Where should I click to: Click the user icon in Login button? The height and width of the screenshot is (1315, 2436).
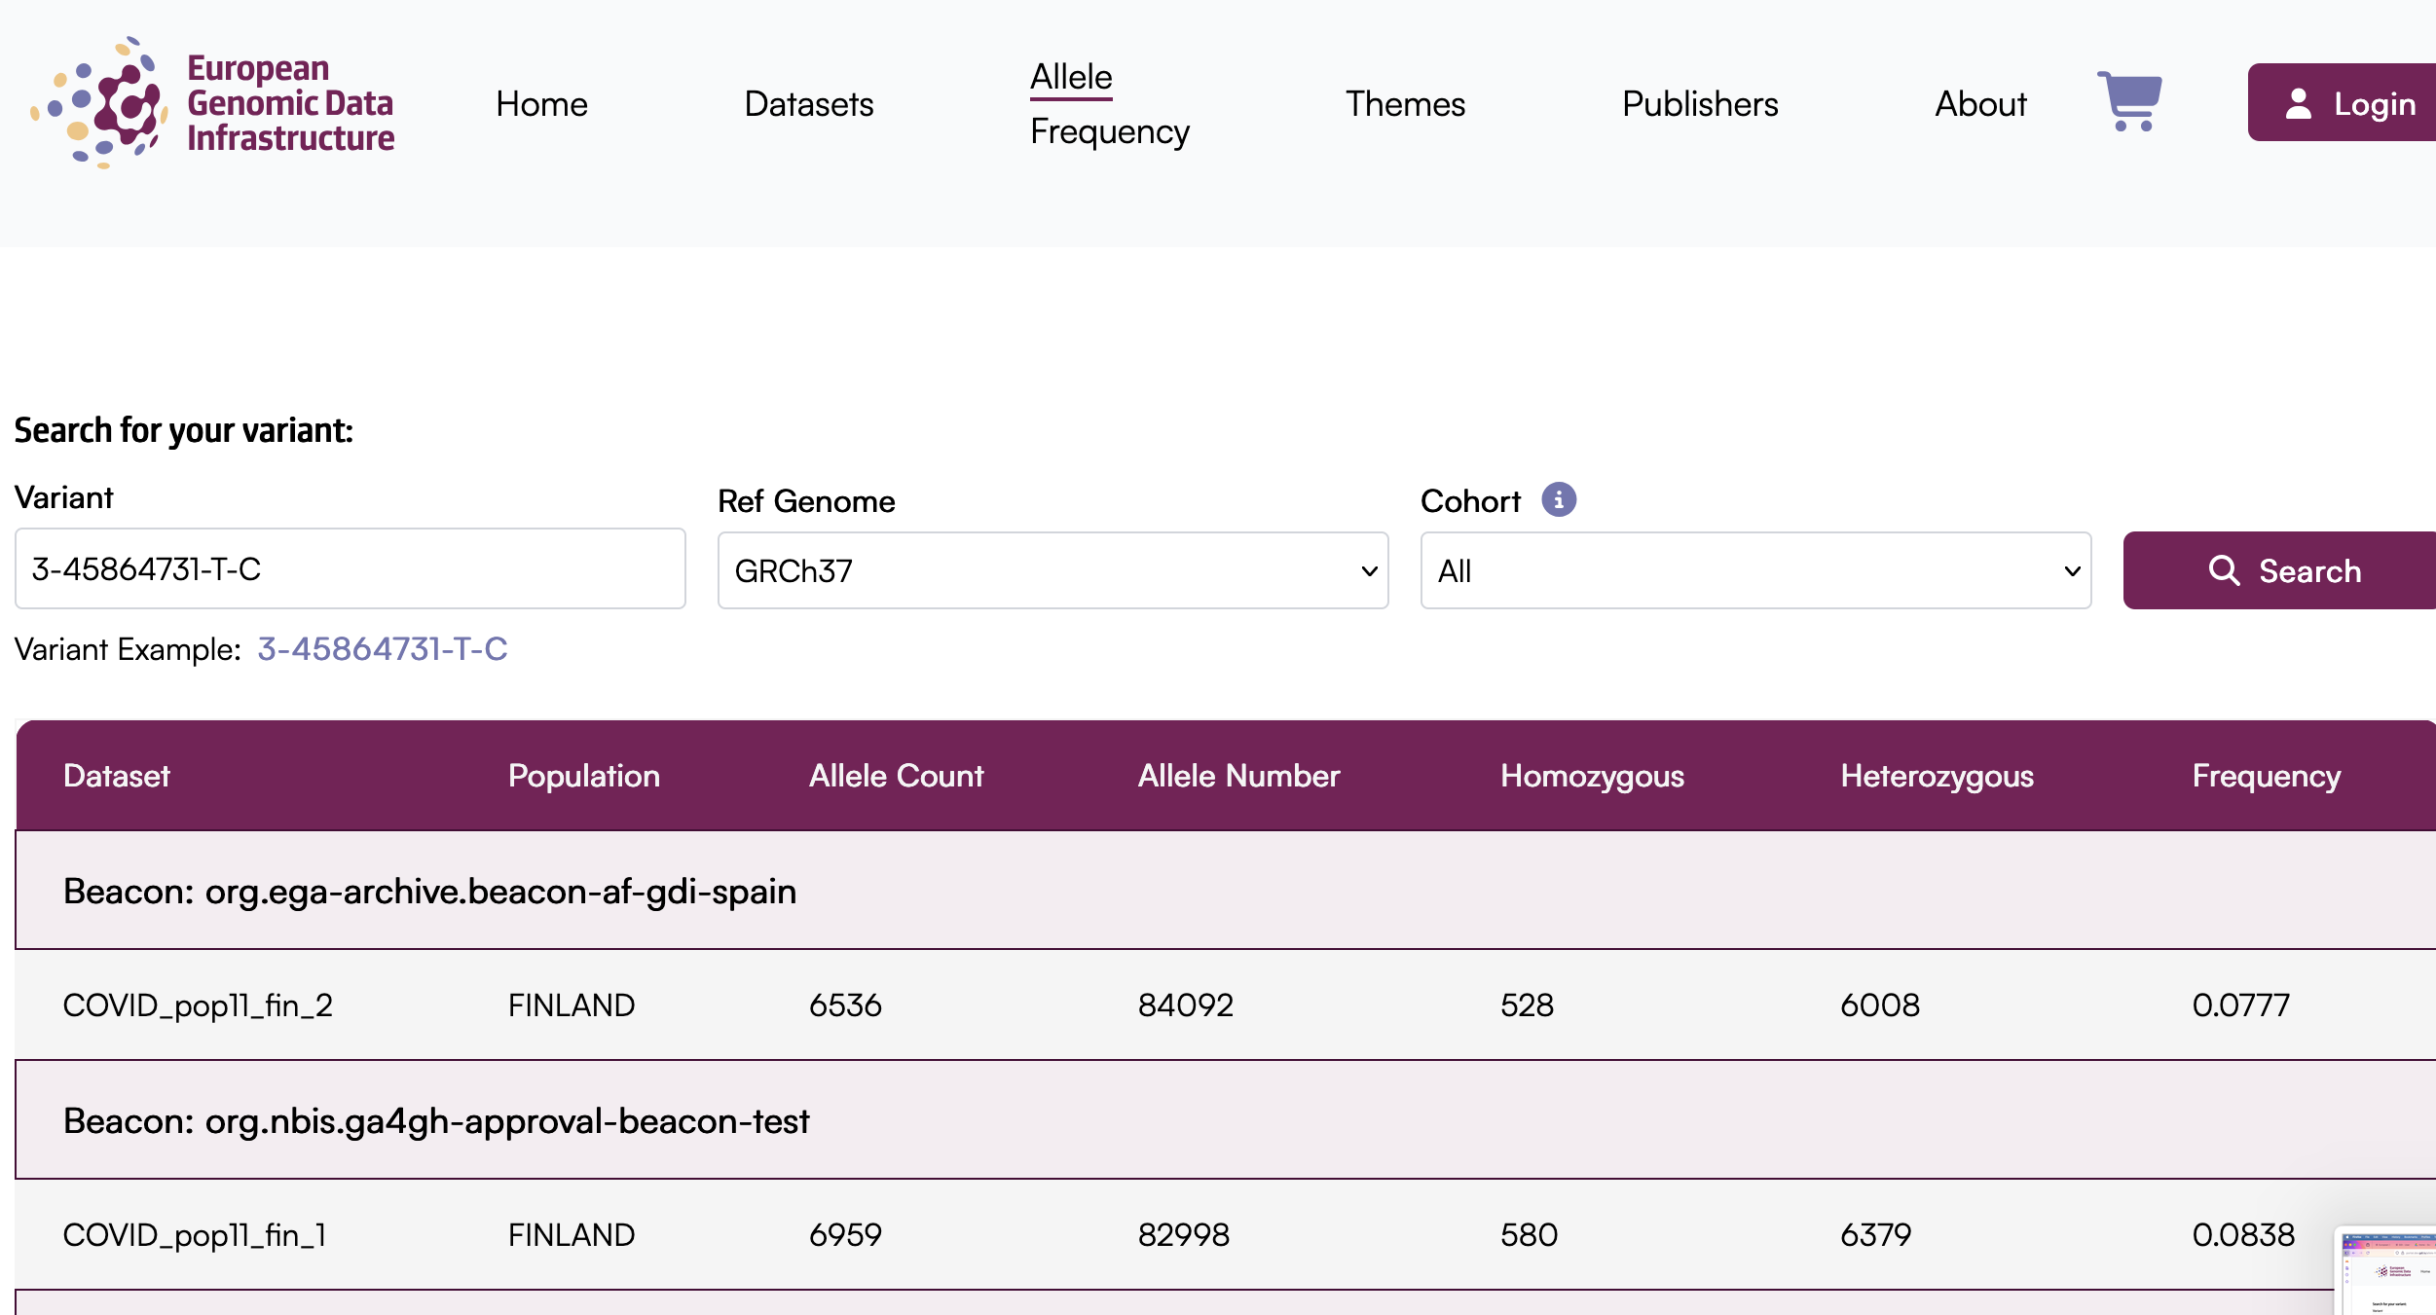(2298, 103)
